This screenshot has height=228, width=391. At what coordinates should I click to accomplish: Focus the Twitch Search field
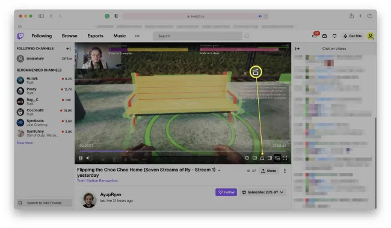tap(197, 36)
